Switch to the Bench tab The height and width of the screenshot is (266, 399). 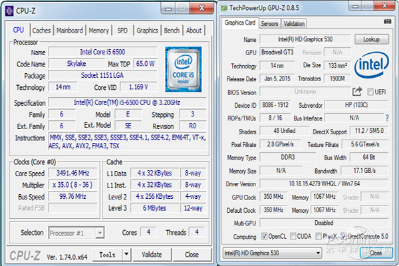click(x=172, y=31)
